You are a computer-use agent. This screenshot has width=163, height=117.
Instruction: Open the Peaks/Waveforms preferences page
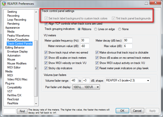click(18, 36)
